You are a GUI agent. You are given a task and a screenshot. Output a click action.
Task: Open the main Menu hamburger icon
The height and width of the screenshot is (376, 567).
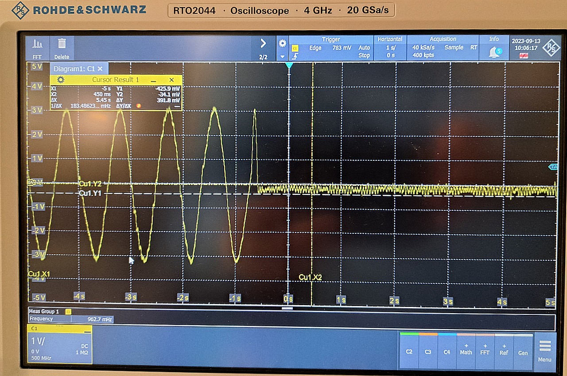click(545, 350)
